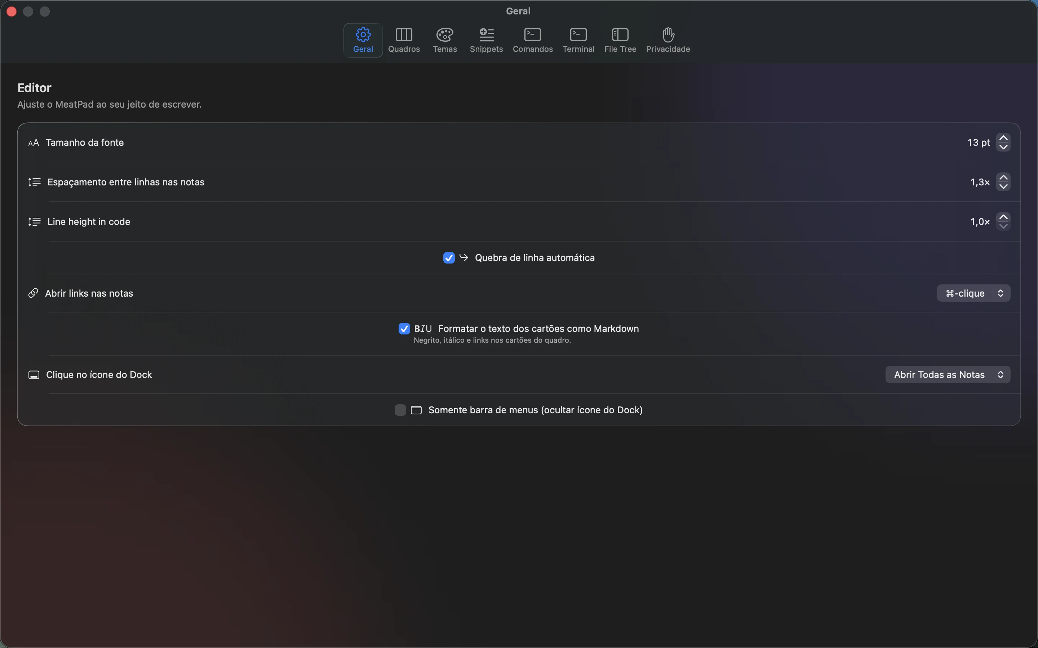Screen dimensions: 1038x648
Task: Switch to the Privacidade hand tab
Action: pyautogui.click(x=668, y=40)
